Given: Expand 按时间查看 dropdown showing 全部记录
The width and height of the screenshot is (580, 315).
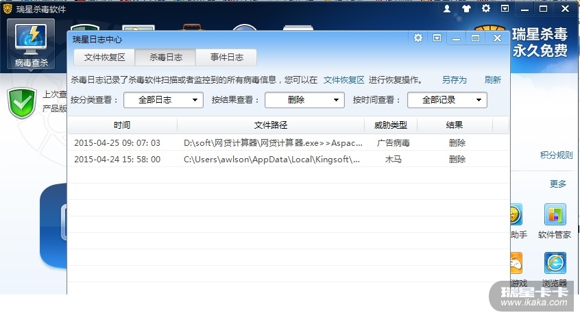Looking at the screenshot, I should pyautogui.click(x=447, y=100).
